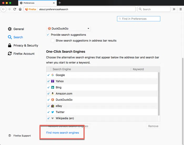This screenshot has width=184, height=145.
Task: Select the Bing row text
Action: [x=58, y=87]
